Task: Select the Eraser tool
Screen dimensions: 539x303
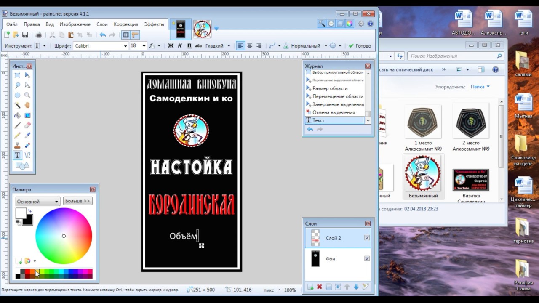Action: tap(27, 125)
